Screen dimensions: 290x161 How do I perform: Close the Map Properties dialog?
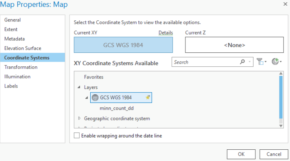click(x=285, y=4)
